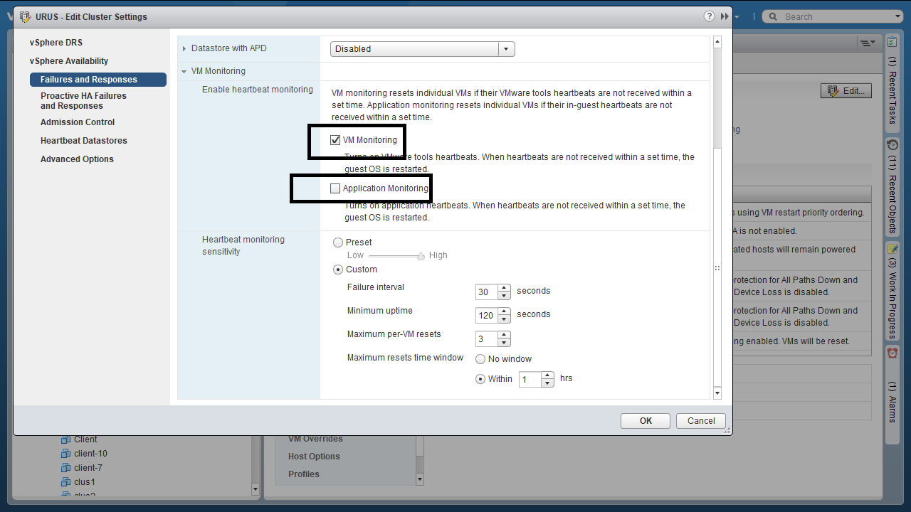This screenshot has height=512, width=911.
Task: Choose the No window radio option
Action: (x=480, y=359)
